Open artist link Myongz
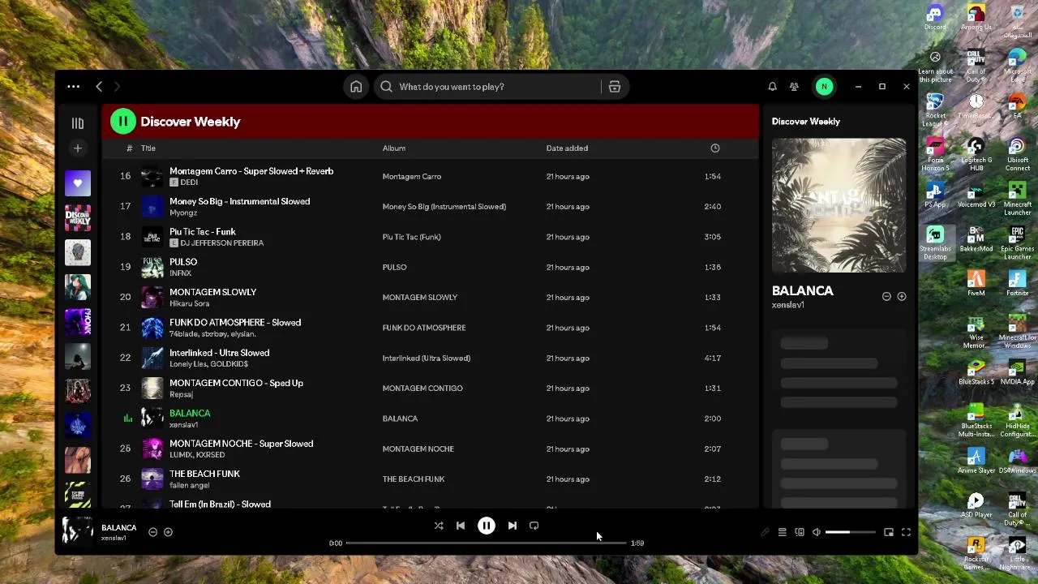This screenshot has width=1038, height=584. tap(183, 213)
